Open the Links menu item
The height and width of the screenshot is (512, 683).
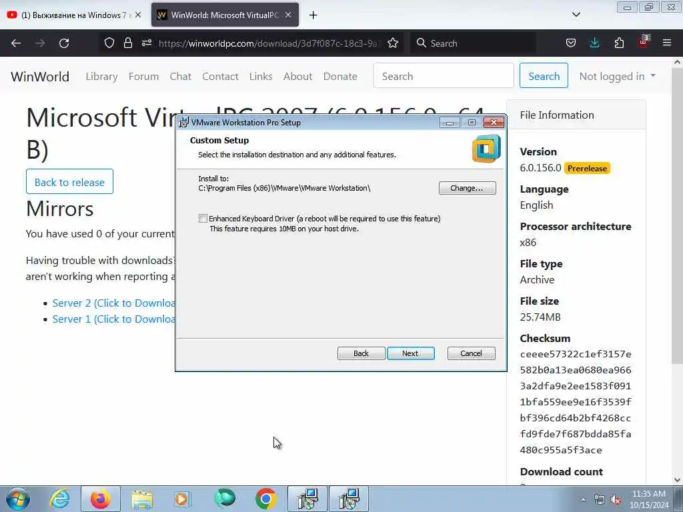261,77
